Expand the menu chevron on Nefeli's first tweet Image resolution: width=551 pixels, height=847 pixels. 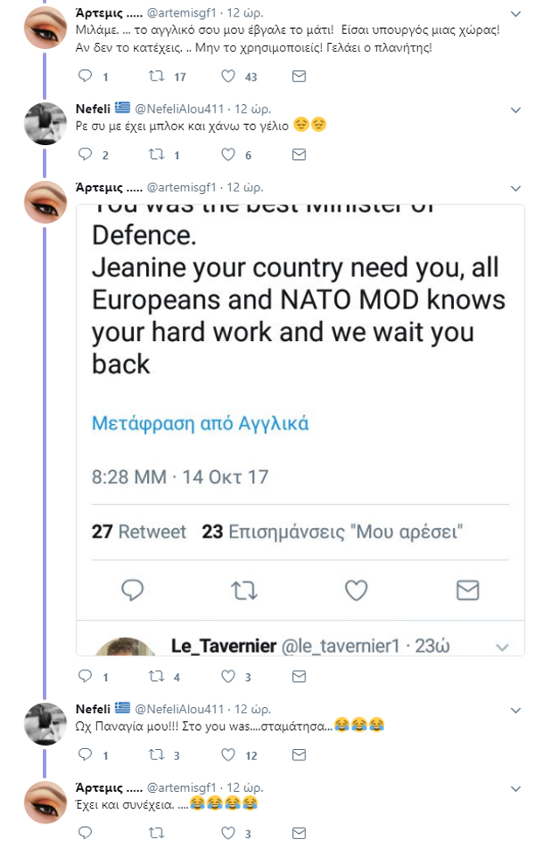pyautogui.click(x=515, y=110)
